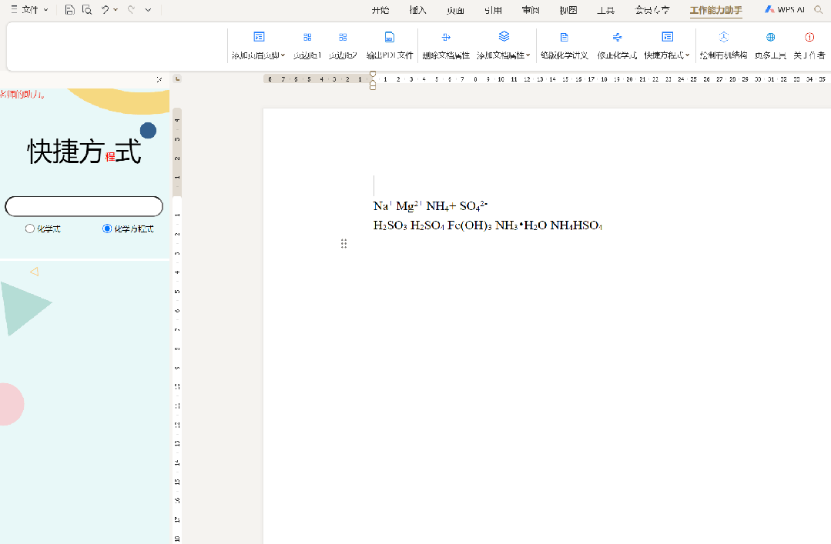Click the save icon in title bar
This screenshot has width=831, height=544.
(69, 10)
